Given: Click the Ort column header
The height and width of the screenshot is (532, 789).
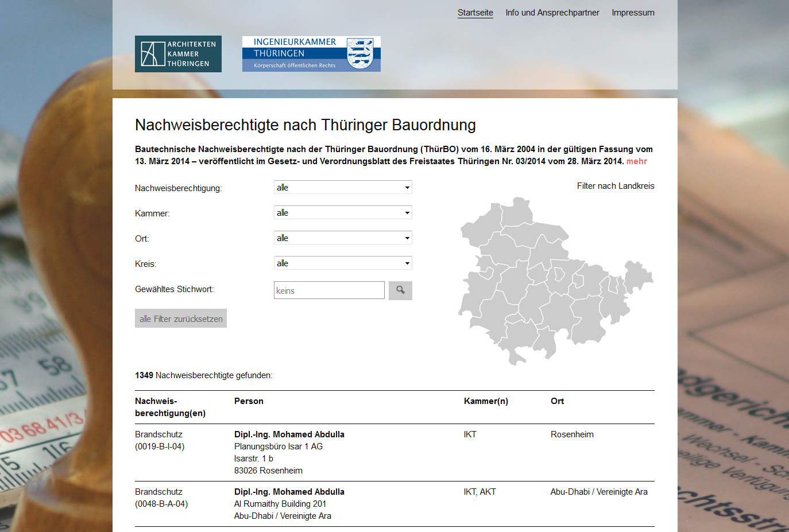Looking at the screenshot, I should tap(557, 401).
